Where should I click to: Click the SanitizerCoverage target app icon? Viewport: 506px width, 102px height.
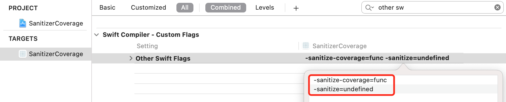click(23, 54)
